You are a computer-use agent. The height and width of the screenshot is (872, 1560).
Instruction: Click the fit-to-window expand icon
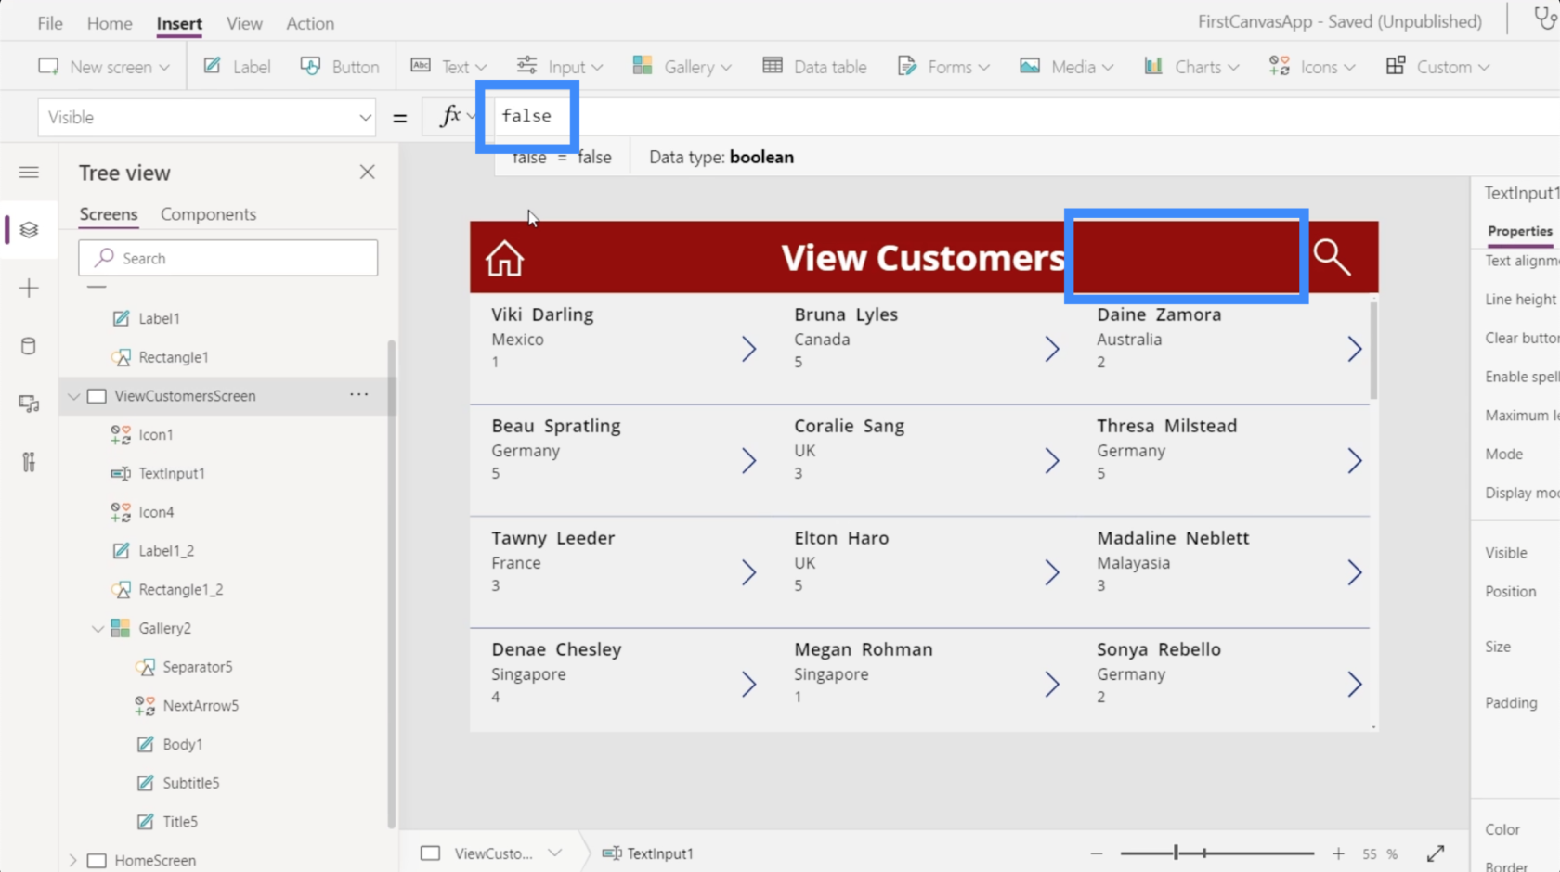1436,853
